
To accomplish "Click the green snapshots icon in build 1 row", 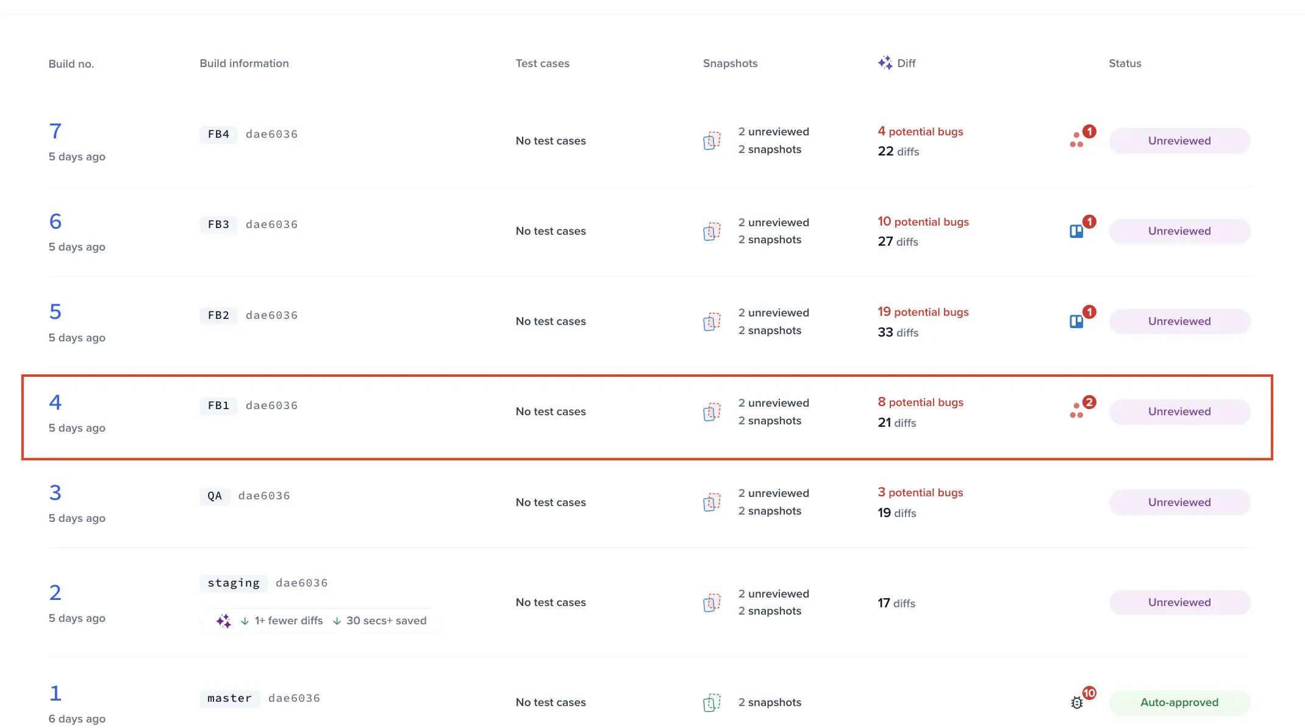I will click(712, 702).
